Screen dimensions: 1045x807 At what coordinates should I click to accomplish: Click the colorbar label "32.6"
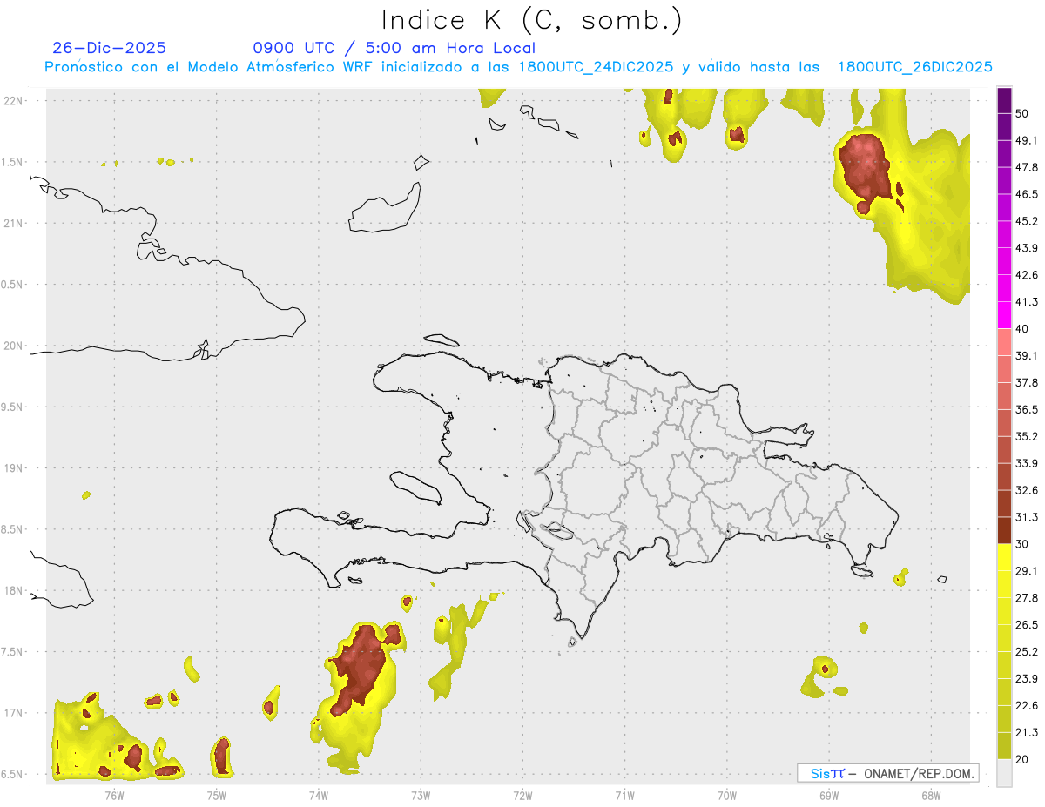pyautogui.click(x=1027, y=490)
